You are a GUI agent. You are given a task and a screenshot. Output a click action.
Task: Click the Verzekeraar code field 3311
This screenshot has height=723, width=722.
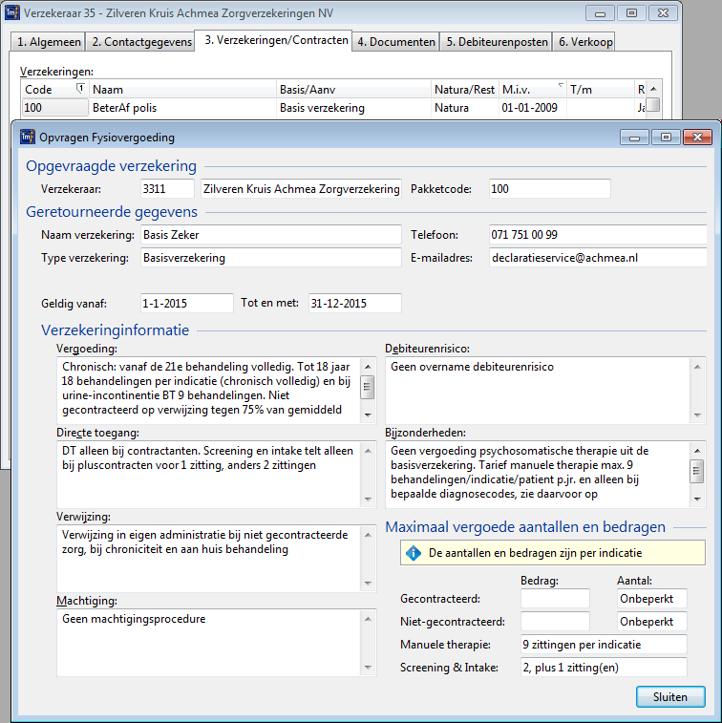pyautogui.click(x=167, y=188)
